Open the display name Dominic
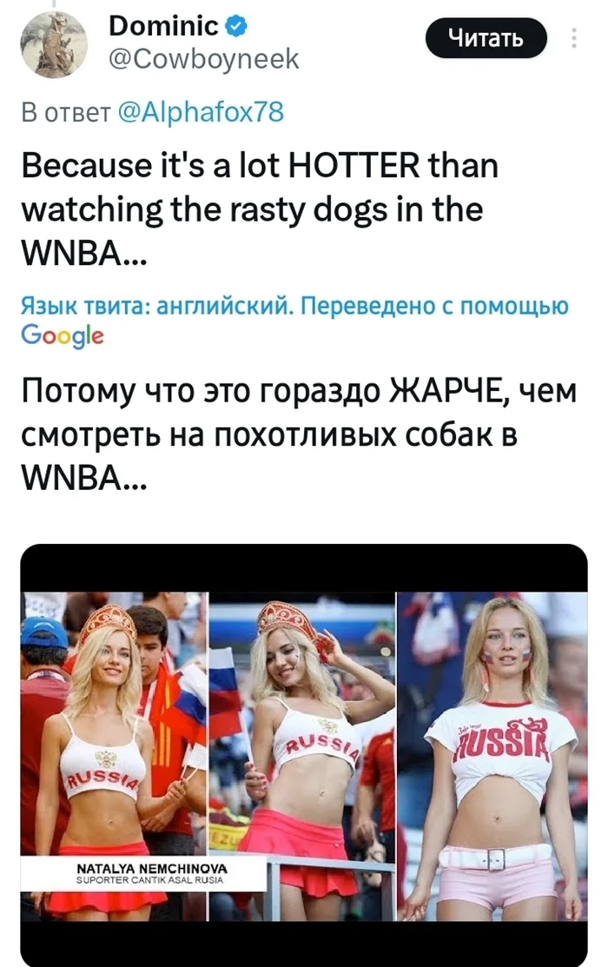The width and height of the screenshot is (608, 967). tap(163, 26)
